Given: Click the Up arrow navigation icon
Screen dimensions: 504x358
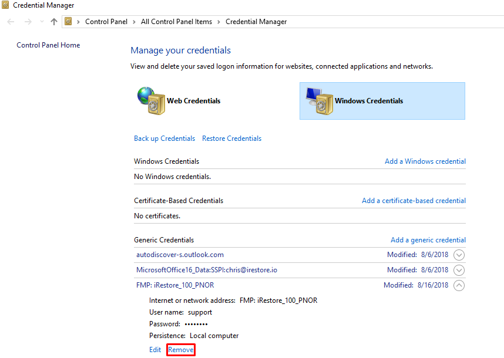Looking at the screenshot, I should click(x=54, y=22).
